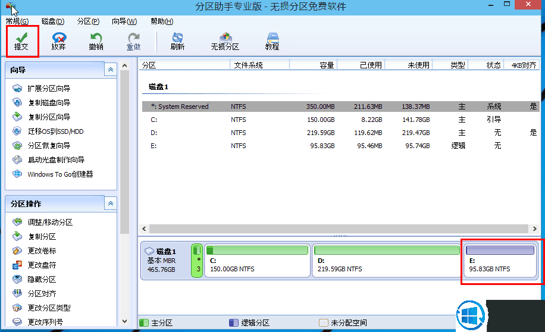
Task: Open the 向导(W) menu
Action: [124, 21]
